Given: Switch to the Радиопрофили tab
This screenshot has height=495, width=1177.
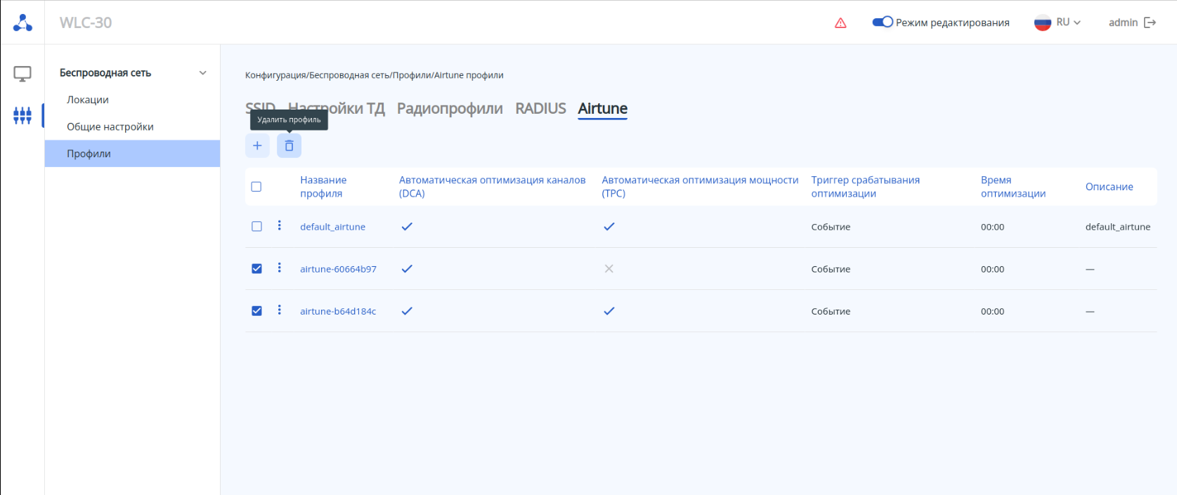Looking at the screenshot, I should point(450,109).
